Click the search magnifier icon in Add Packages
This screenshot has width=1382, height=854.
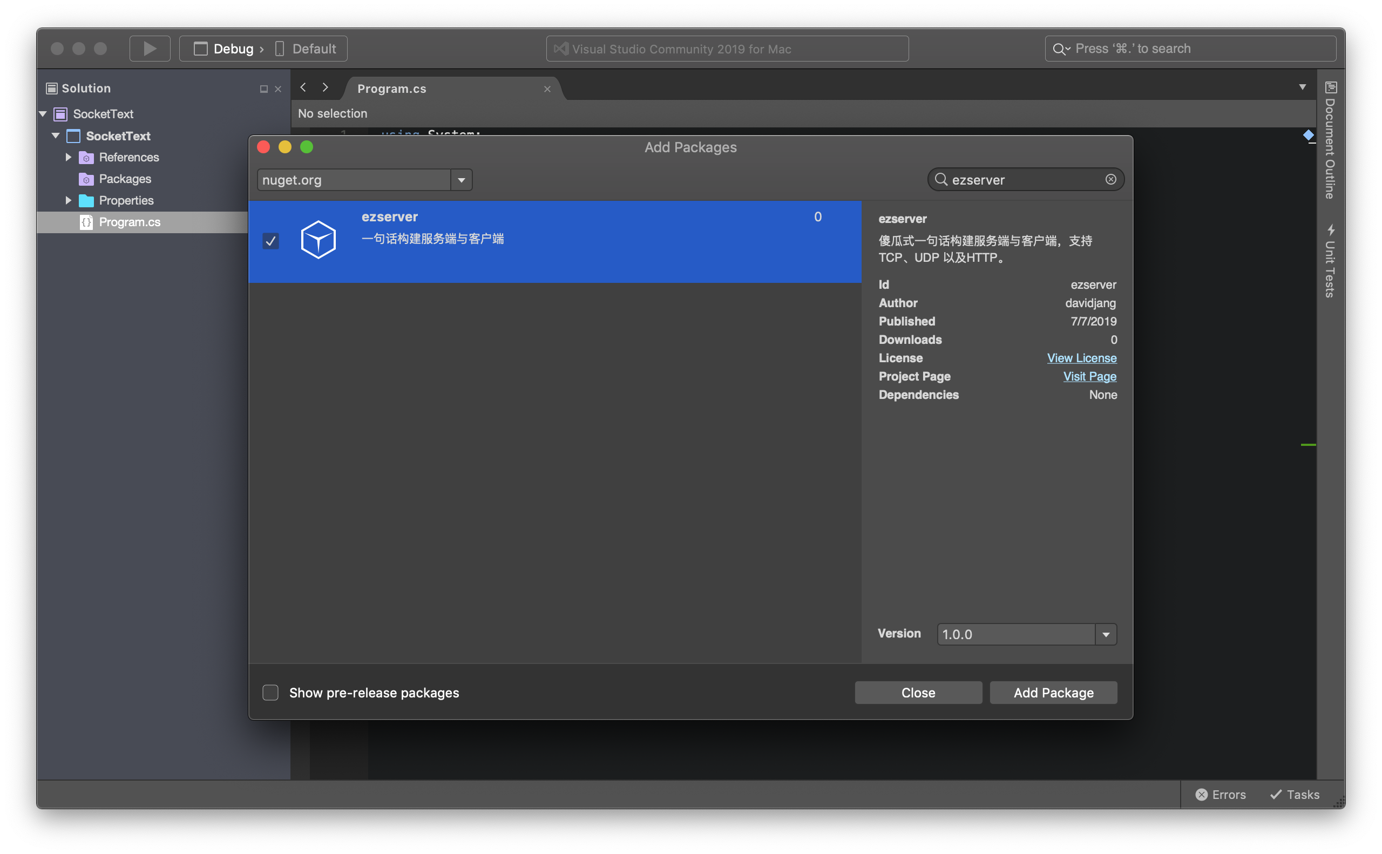click(940, 180)
